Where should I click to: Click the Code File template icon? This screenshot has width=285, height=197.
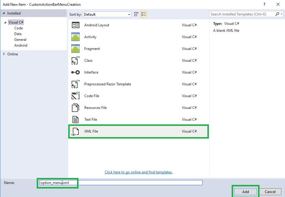tap(75, 96)
